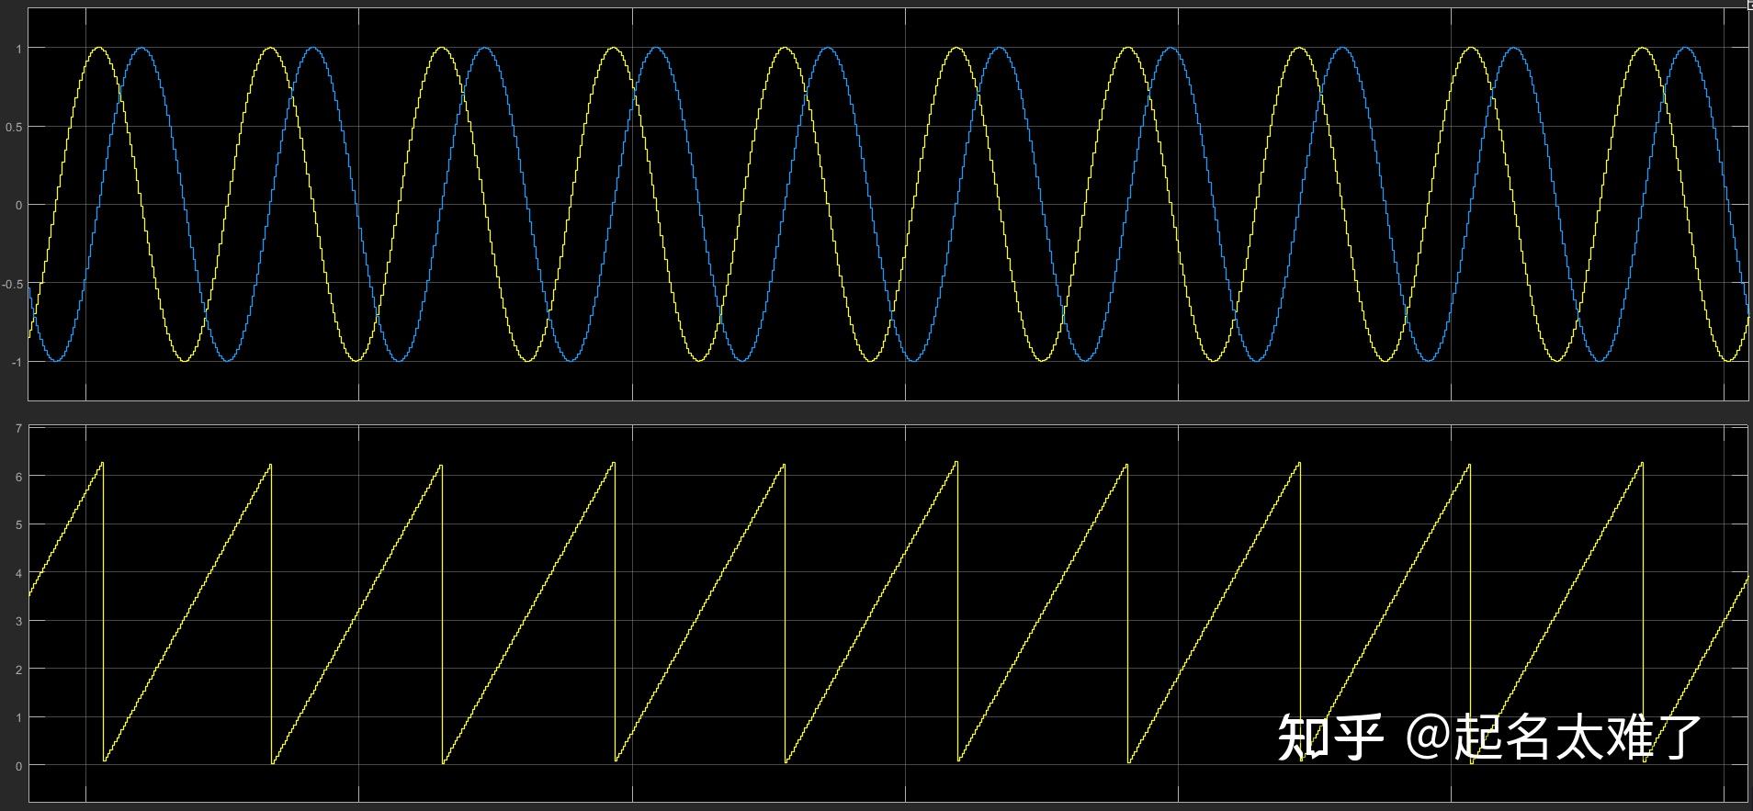This screenshot has width=1753, height=811.
Task: Click the 2 y-axis tick label
Action: click(18, 670)
